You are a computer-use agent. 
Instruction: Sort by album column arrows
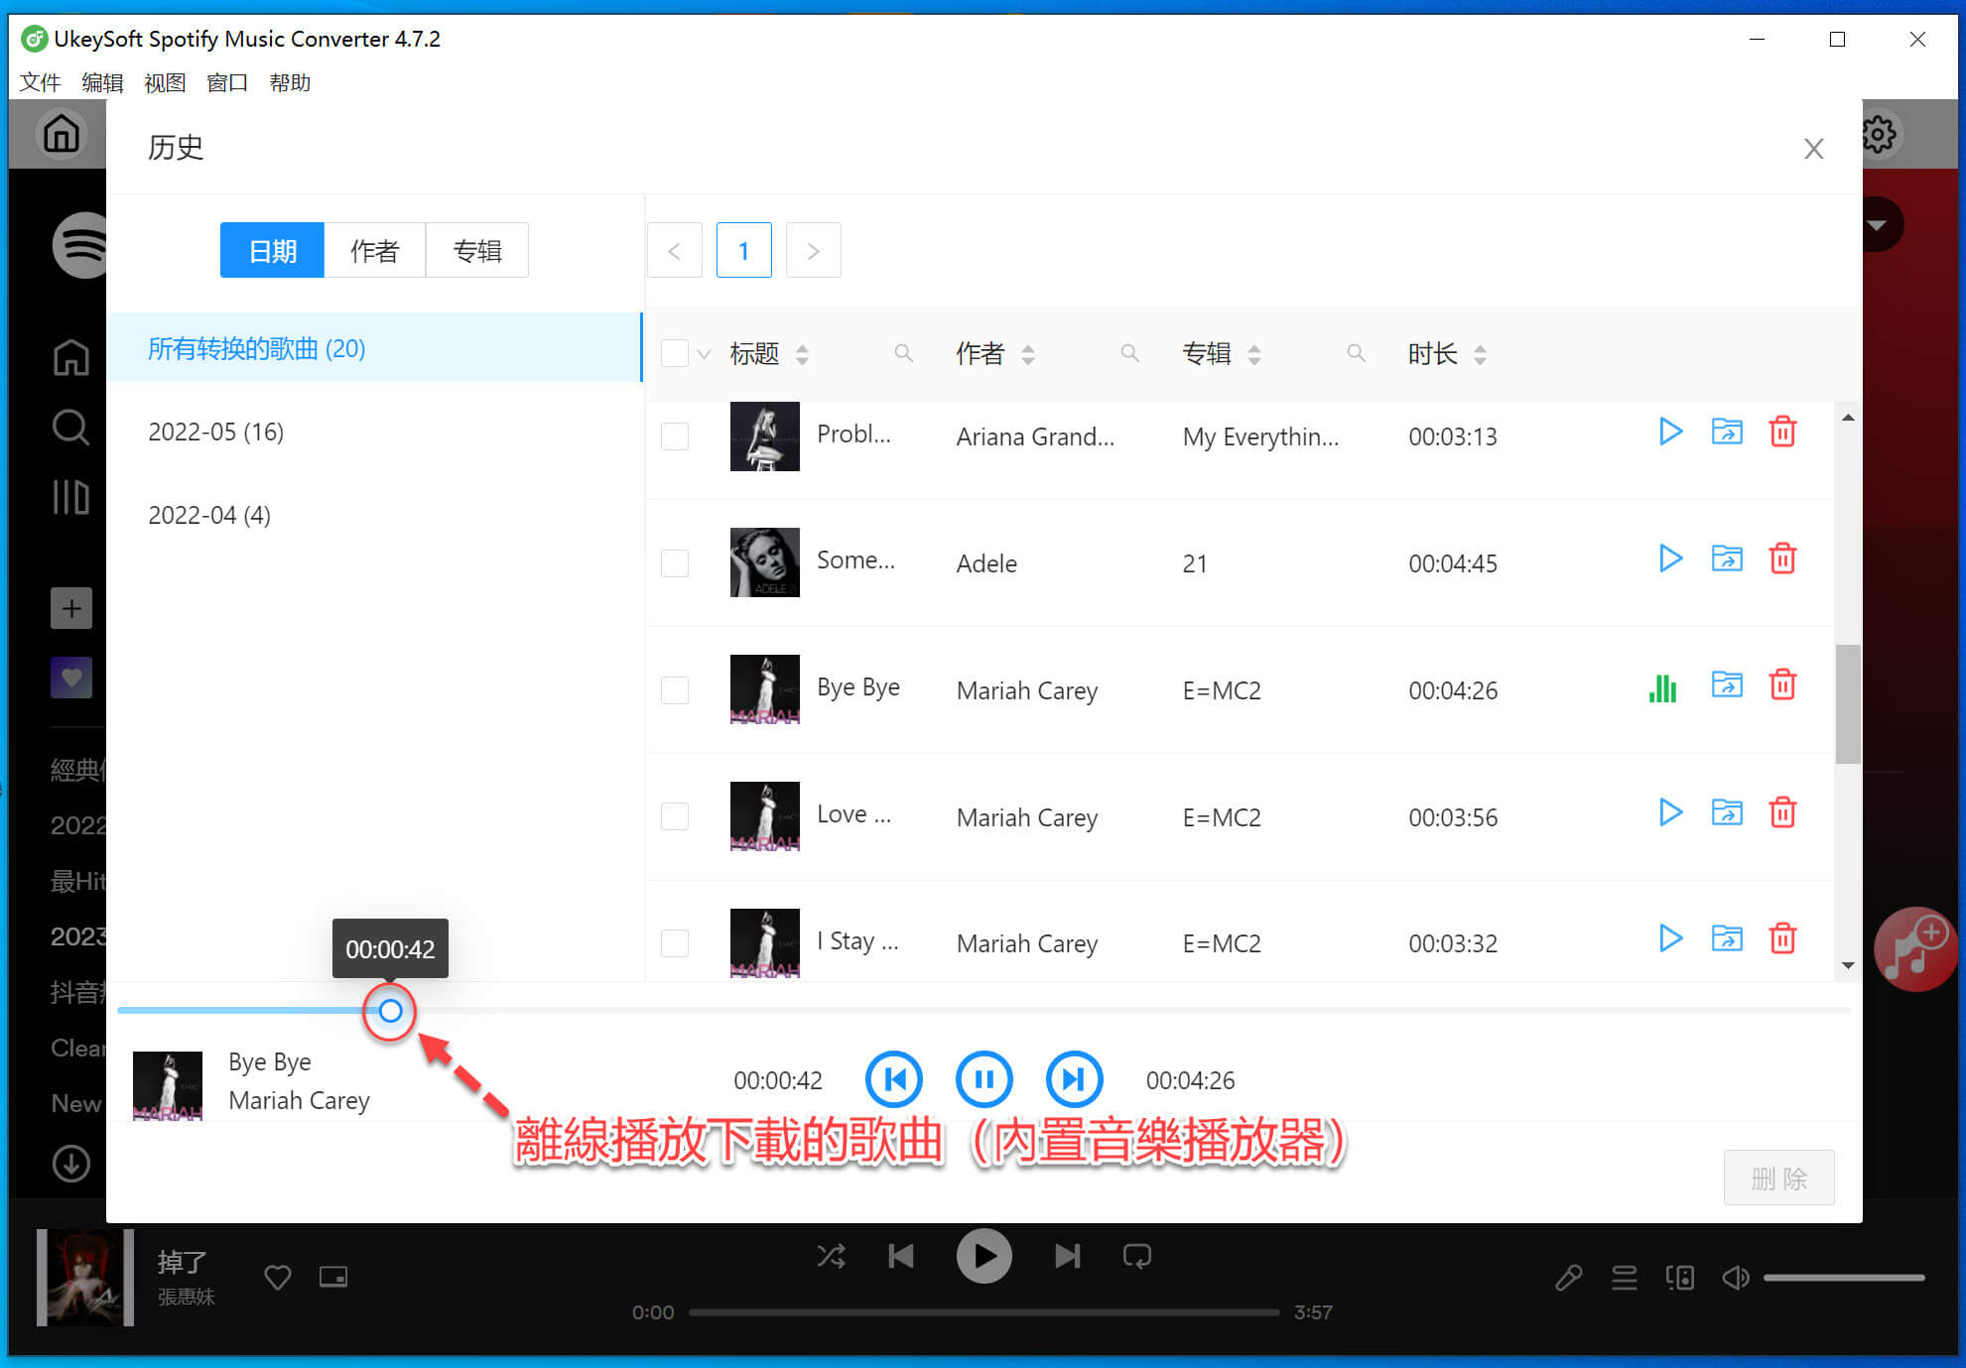tap(1254, 354)
